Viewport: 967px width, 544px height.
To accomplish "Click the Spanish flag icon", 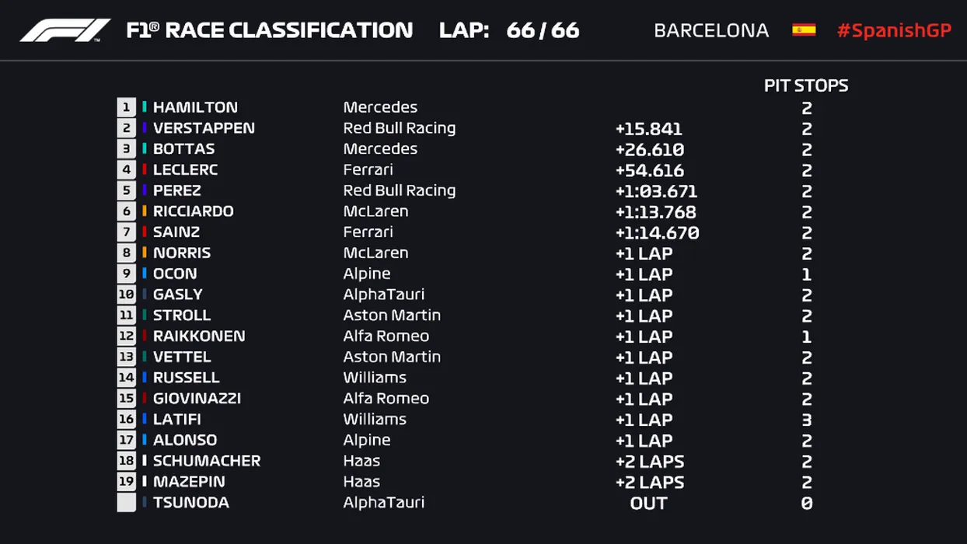I will tap(804, 30).
